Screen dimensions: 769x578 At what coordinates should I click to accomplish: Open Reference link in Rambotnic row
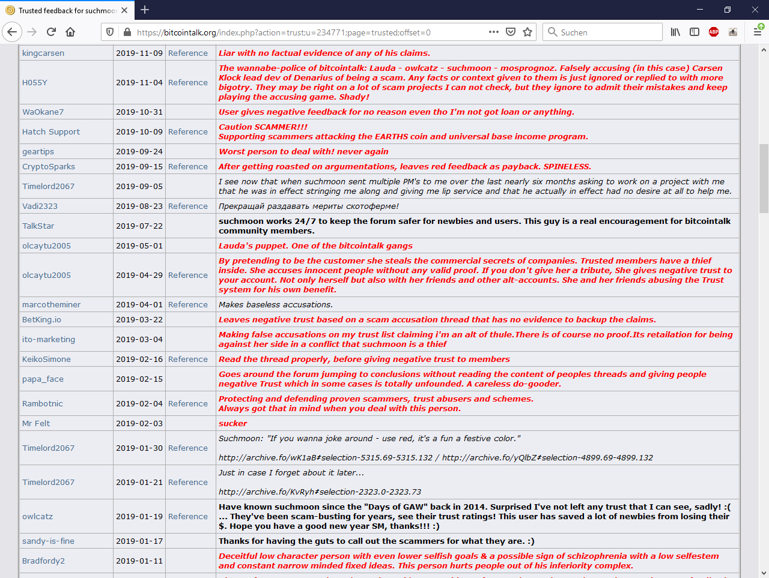pos(188,403)
